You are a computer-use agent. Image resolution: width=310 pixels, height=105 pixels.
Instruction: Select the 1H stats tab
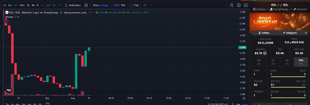pyautogui.click(x=273, y=62)
